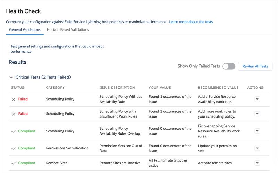This screenshot has height=173, width=278.
Task: Click 'Found 1 occurences of the issue' value
Action: 170,99
